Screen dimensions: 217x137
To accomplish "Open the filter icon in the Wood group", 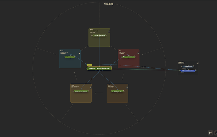I will coord(109,32).
